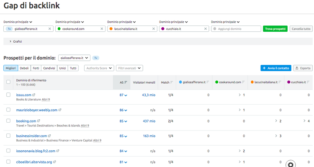Open external link icon next to ciboelibri.altervista.org
Viewport: 314px width, 167px height.
[x=54, y=162]
